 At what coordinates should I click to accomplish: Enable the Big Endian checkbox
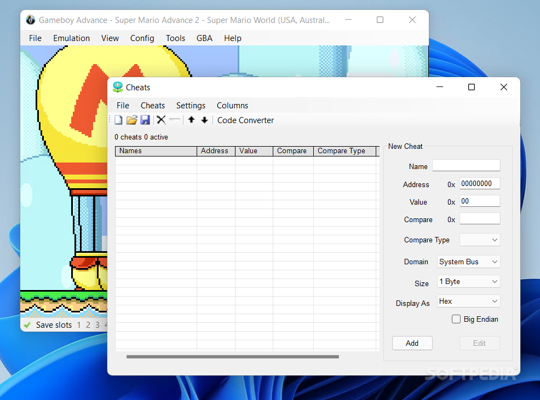(456, 319)
